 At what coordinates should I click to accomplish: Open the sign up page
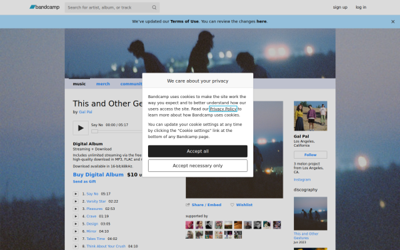(340, 7)
